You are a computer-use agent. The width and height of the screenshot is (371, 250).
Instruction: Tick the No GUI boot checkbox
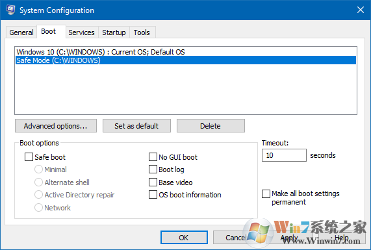[153, 156]
